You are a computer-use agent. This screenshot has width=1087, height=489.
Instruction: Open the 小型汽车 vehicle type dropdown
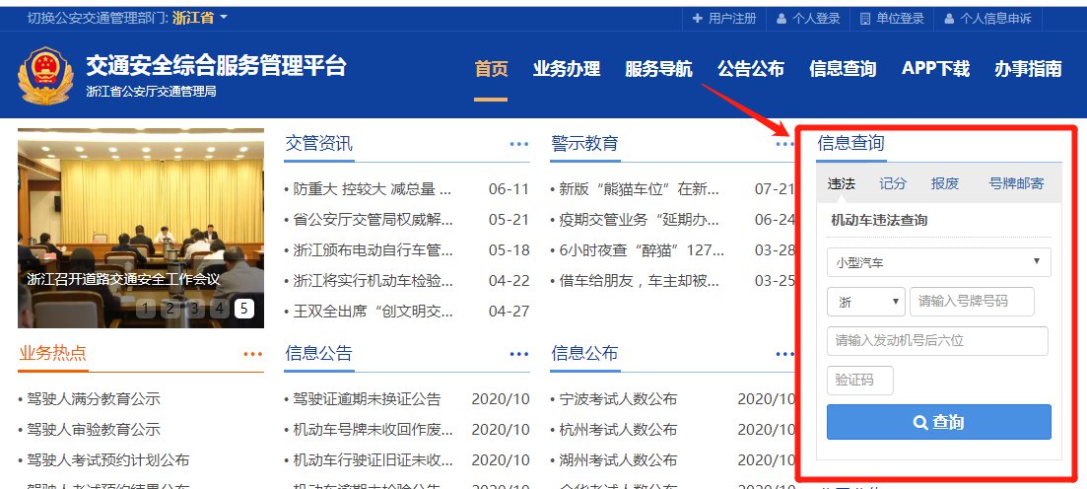coord(938,262)
